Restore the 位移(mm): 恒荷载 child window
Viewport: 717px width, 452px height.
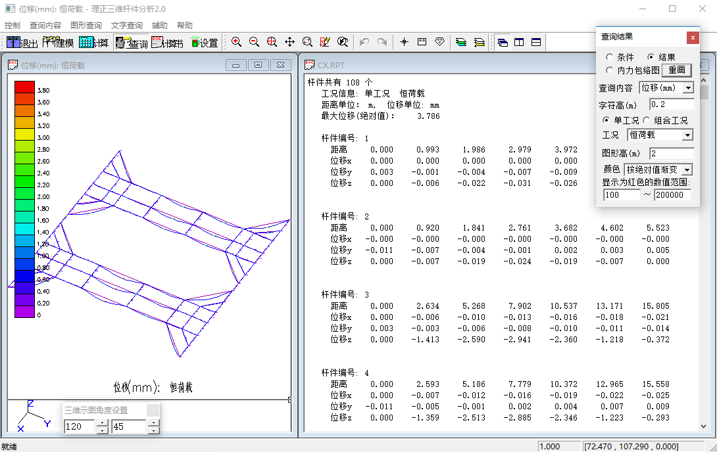(x=258, y=65)
